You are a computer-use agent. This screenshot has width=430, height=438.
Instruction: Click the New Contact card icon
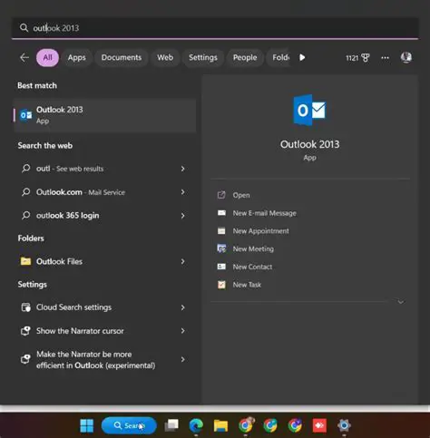pyautogui.click(x=221, y=267)
